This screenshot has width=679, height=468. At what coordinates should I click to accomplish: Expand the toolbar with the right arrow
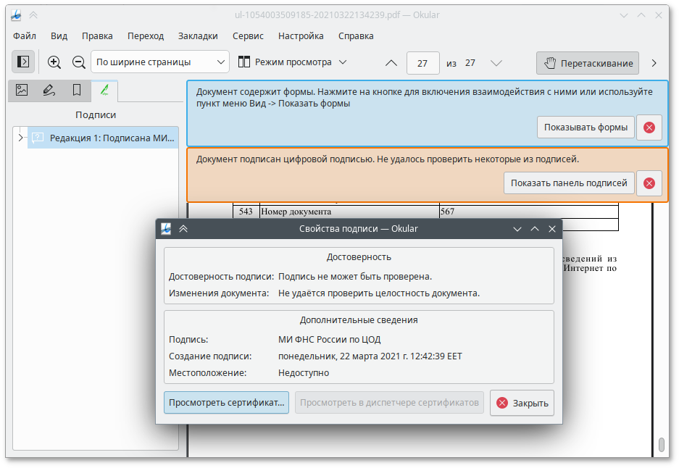click(x=654, y=63)
